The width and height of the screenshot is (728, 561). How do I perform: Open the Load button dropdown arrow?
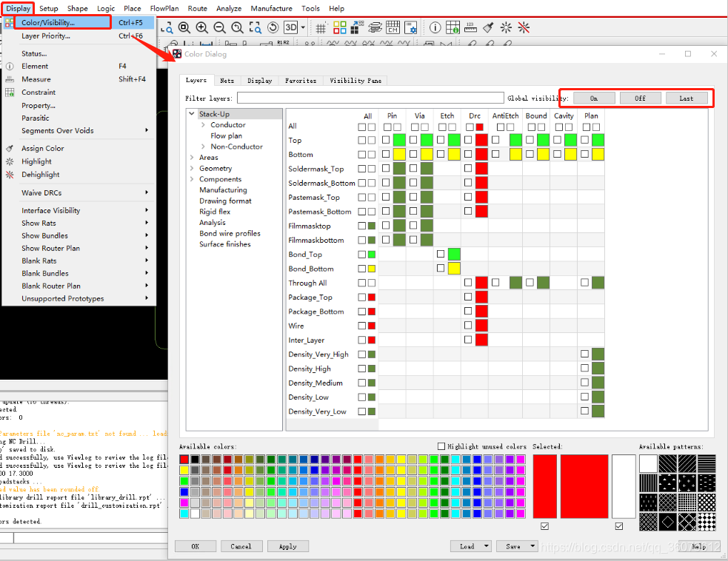[x=486, y=546]
